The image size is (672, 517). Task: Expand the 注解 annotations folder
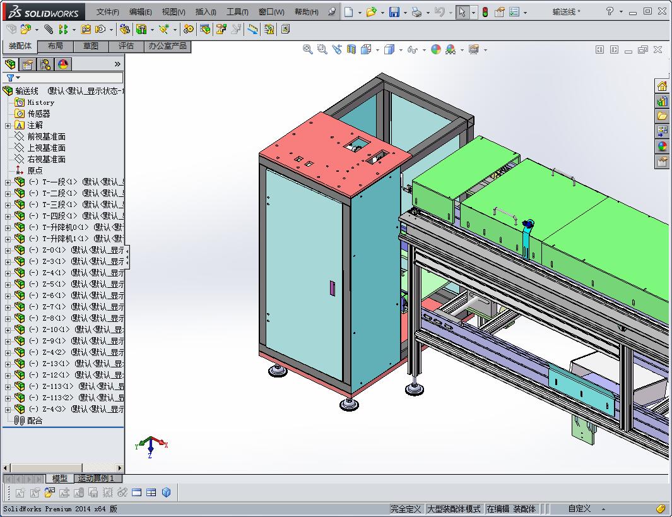[x=8, y=125]
